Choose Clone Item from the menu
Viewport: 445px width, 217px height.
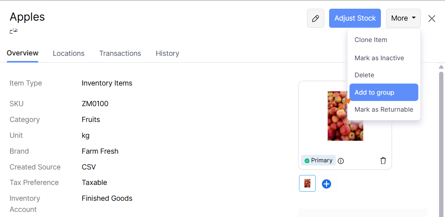371,40
